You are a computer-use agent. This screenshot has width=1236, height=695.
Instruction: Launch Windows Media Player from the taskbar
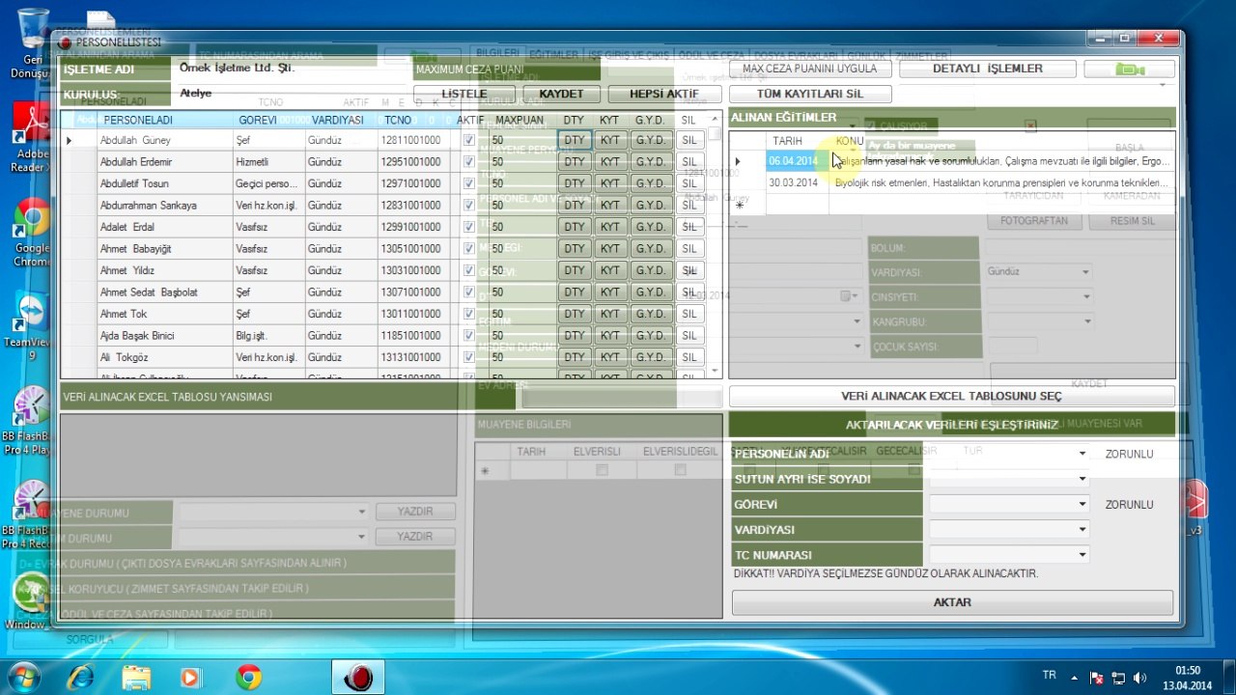[191, 678]
